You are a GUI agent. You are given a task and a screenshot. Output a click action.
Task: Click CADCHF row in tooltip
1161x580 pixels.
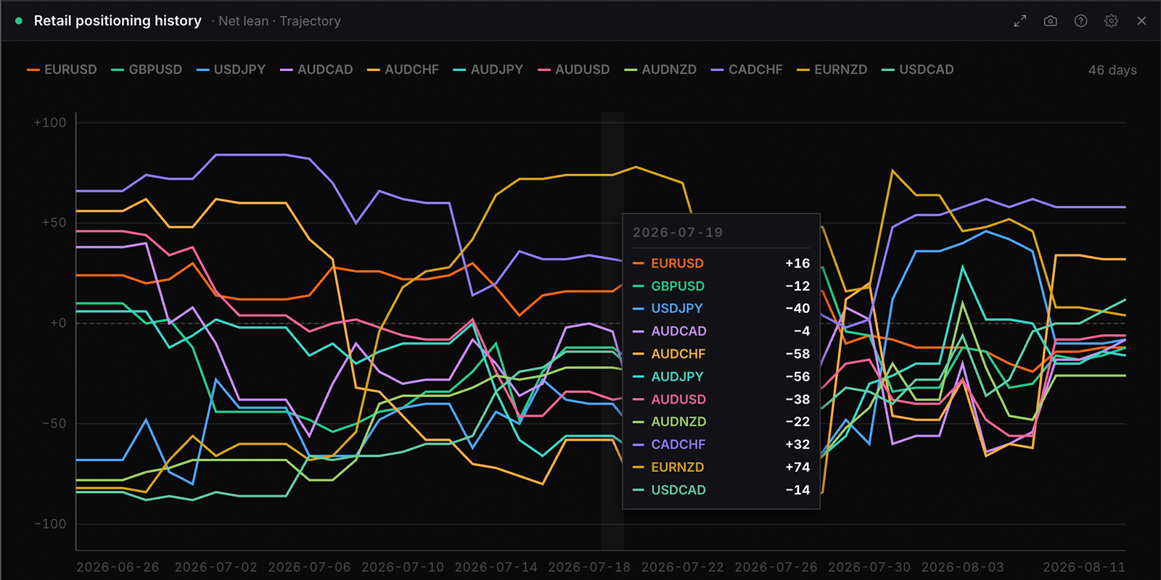click(721, 444)
